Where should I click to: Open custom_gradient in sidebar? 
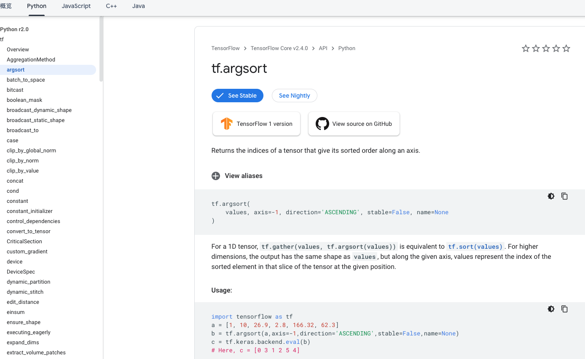(27, 252)
